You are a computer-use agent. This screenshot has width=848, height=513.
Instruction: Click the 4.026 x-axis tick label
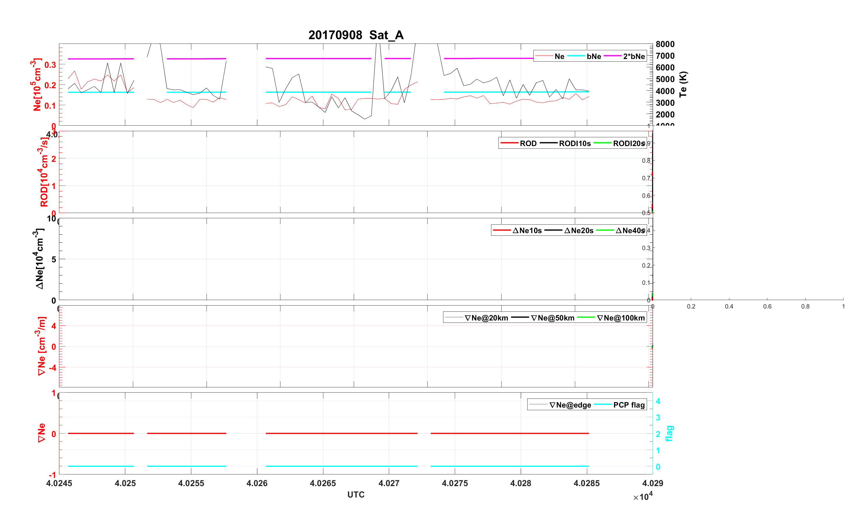coord(257,483)
